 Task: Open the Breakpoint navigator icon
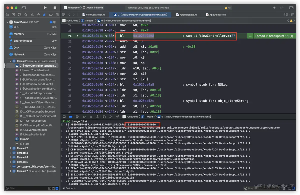pyautogui.click(x=51, y=15)
